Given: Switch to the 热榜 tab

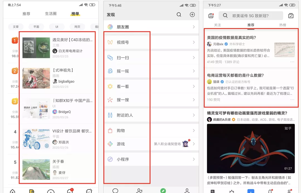Looking at the screenshot, I should pos(283,25).
